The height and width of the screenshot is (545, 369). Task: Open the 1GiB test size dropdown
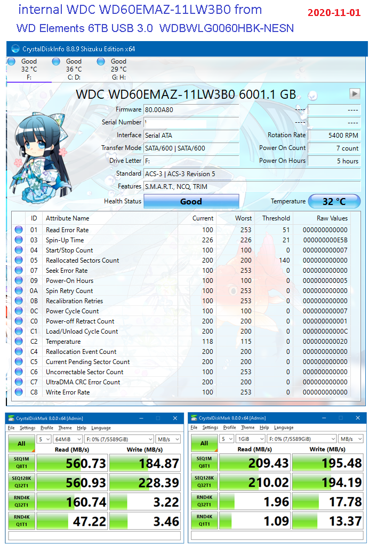click(250, 439)
